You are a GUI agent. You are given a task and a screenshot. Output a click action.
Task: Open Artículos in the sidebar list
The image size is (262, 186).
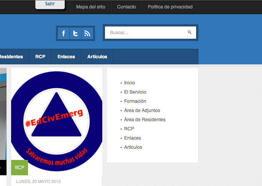(x=133, y=147)
